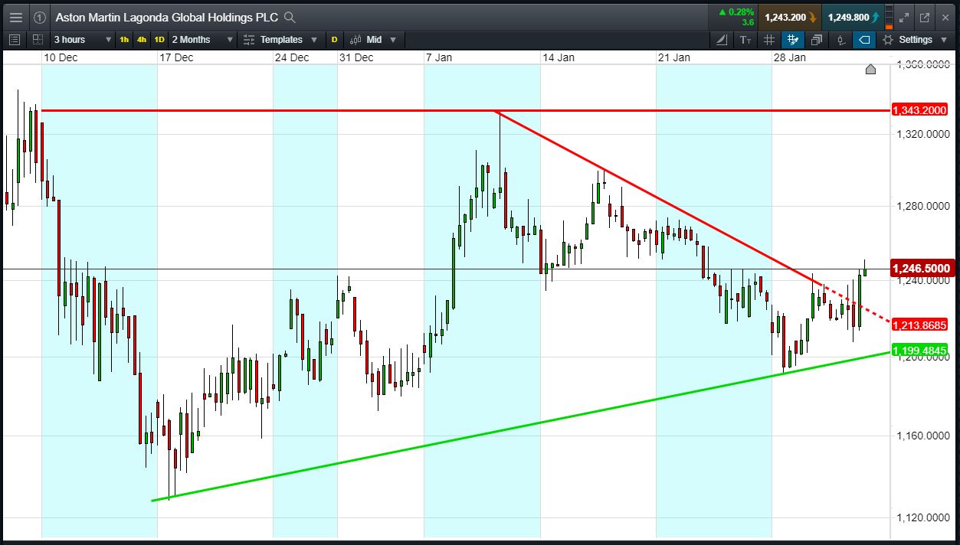Click the 1,280.0000 axis value
This screenshot has height=545, width=960.
coord(922,205)
